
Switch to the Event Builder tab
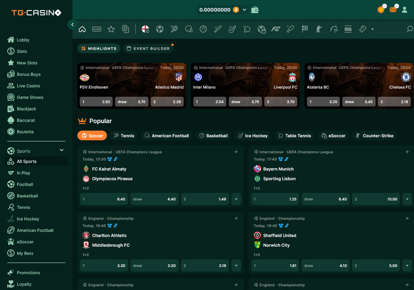click(148, 48)
